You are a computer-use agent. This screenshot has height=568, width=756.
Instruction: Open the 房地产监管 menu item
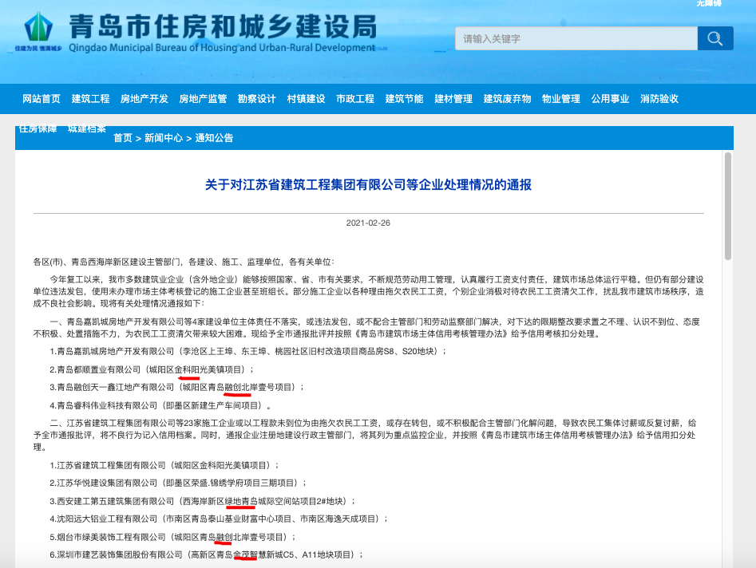click(203, 99)
